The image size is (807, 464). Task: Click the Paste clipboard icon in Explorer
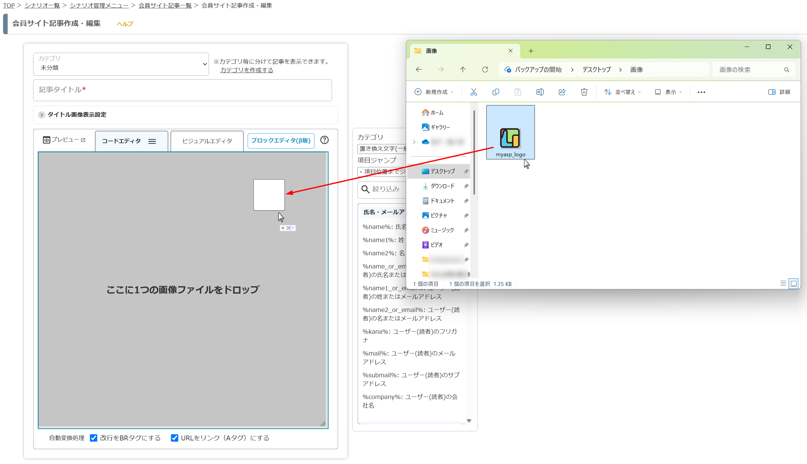point(518,92)
